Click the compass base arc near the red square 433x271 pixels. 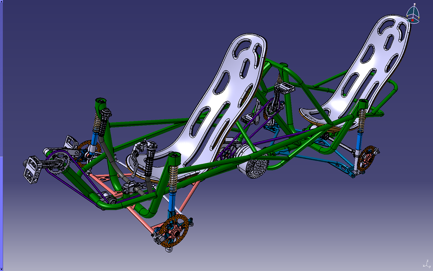pyautogui.click(x=415, y=23)
